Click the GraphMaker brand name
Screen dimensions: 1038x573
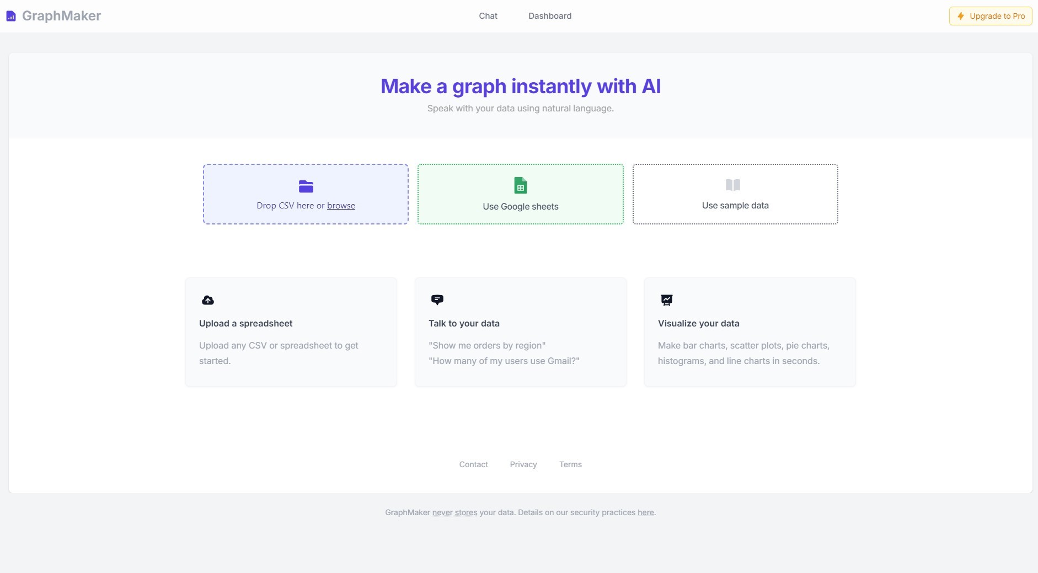61,16
